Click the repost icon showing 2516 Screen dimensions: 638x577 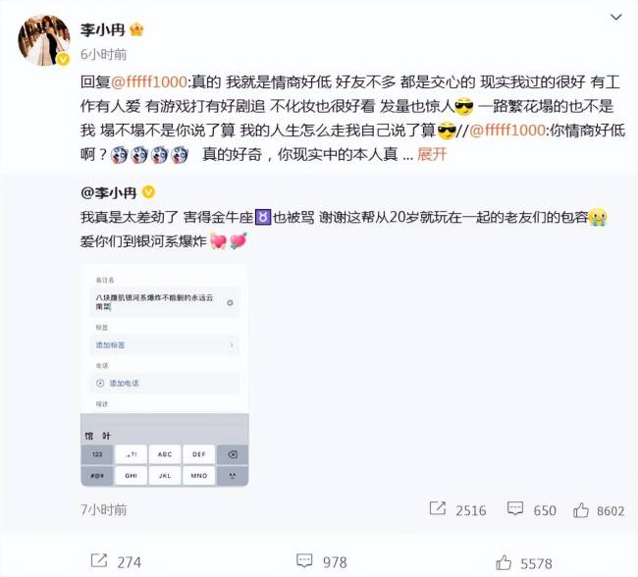click(x=438, y=508)
